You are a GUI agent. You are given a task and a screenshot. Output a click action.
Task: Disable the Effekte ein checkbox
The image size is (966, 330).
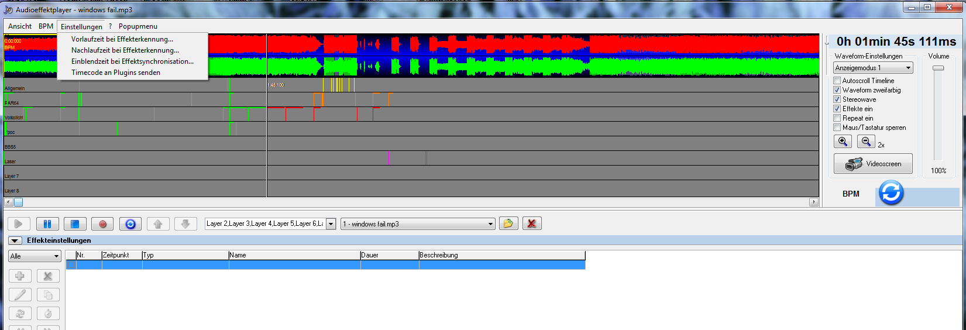[x=837, y=109]
